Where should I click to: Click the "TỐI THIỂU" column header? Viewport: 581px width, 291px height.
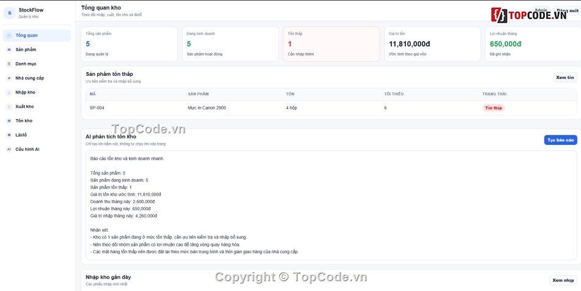[394, 94]
